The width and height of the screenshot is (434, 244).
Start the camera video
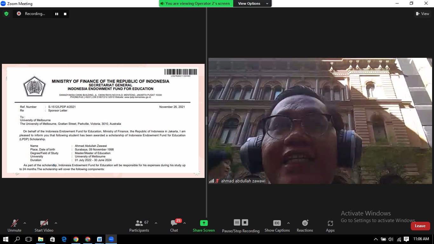click(x=44, y=226)
